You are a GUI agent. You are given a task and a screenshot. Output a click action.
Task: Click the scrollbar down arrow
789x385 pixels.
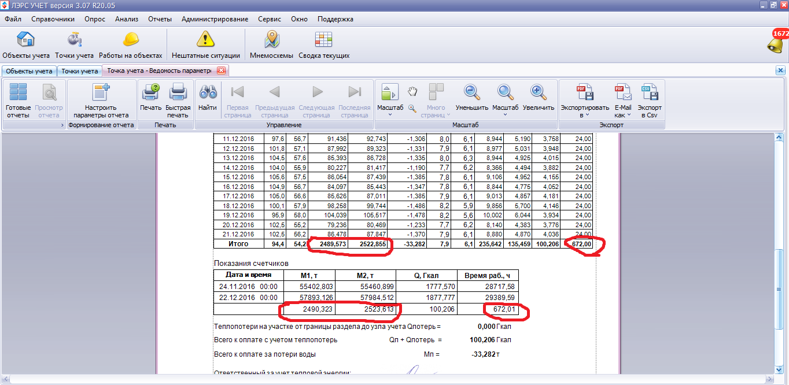click(x=780, y=370)
